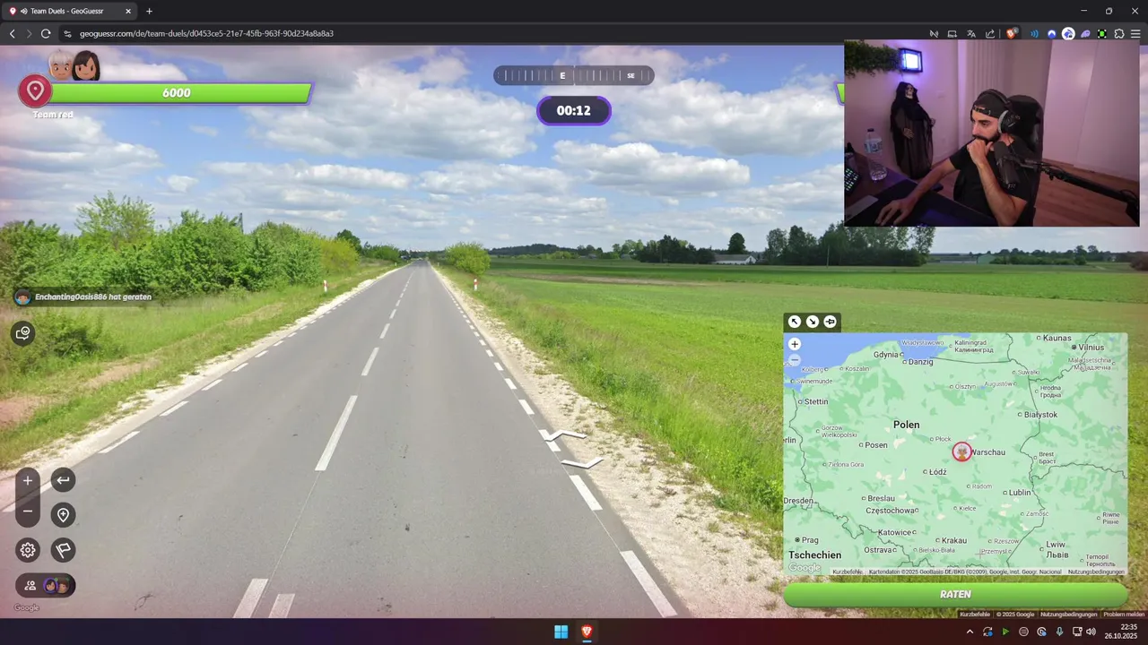
Task: Open game settings gear icon
Action: [28, 550]
